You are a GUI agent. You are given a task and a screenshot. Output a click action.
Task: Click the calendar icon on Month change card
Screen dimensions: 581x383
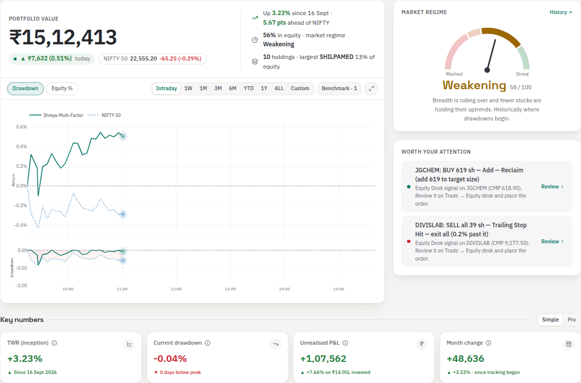pyautogui.click(x=568, y=344)
